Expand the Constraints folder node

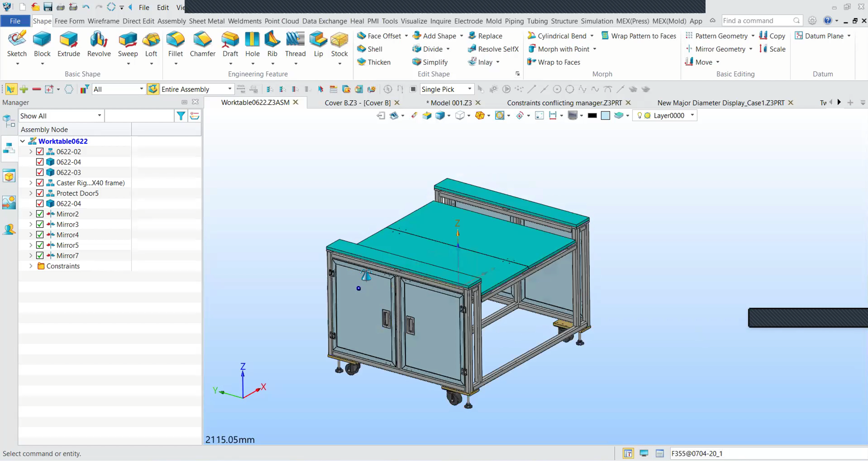[x=31, y=266]
